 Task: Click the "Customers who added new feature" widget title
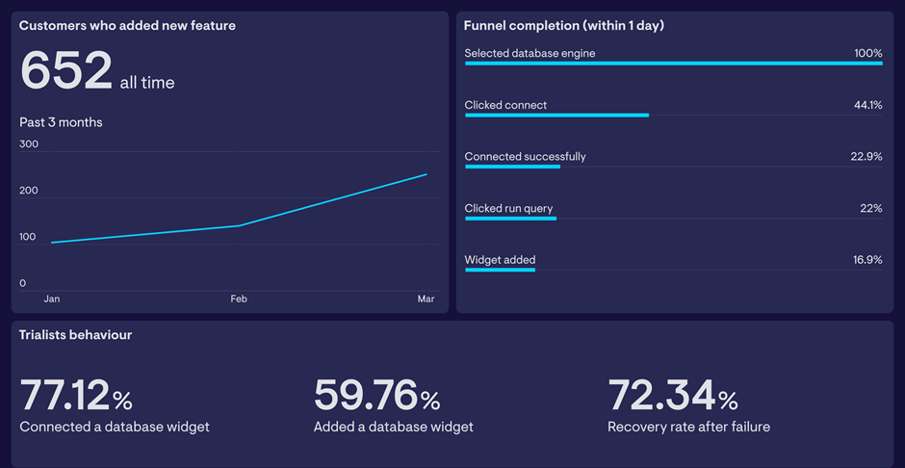tap(127, 26)
